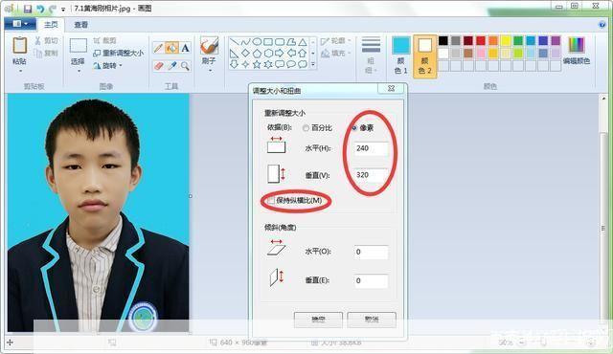Image resolution: width=613 pixels, height=354 pixels.
Task: Click the Undo arrow icon
Action: tap(40, 9)
